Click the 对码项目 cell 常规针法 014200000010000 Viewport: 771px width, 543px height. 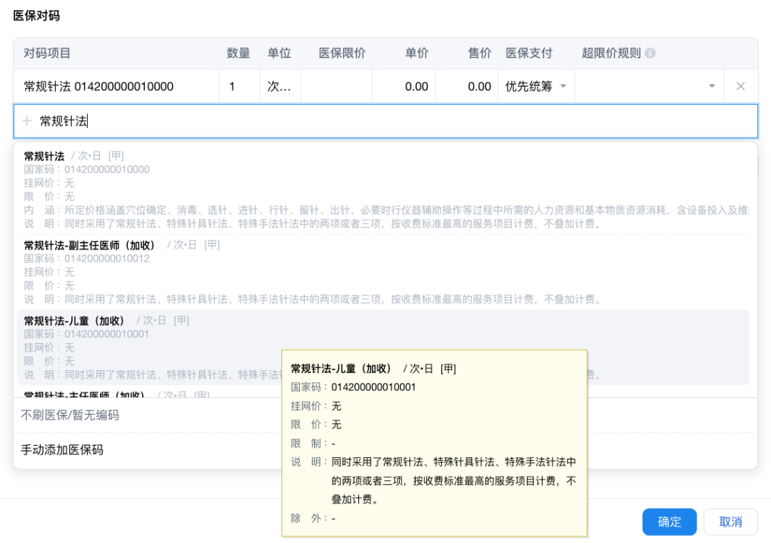pos(99,86)
